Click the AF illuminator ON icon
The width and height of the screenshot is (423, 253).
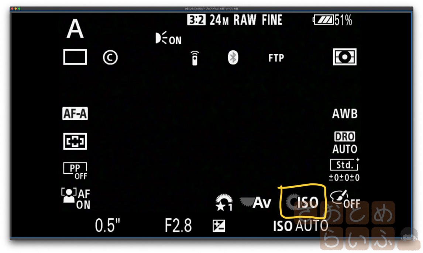[168, 38]
